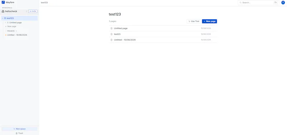Create a New space
287x135 pixels.
(19, 129)
